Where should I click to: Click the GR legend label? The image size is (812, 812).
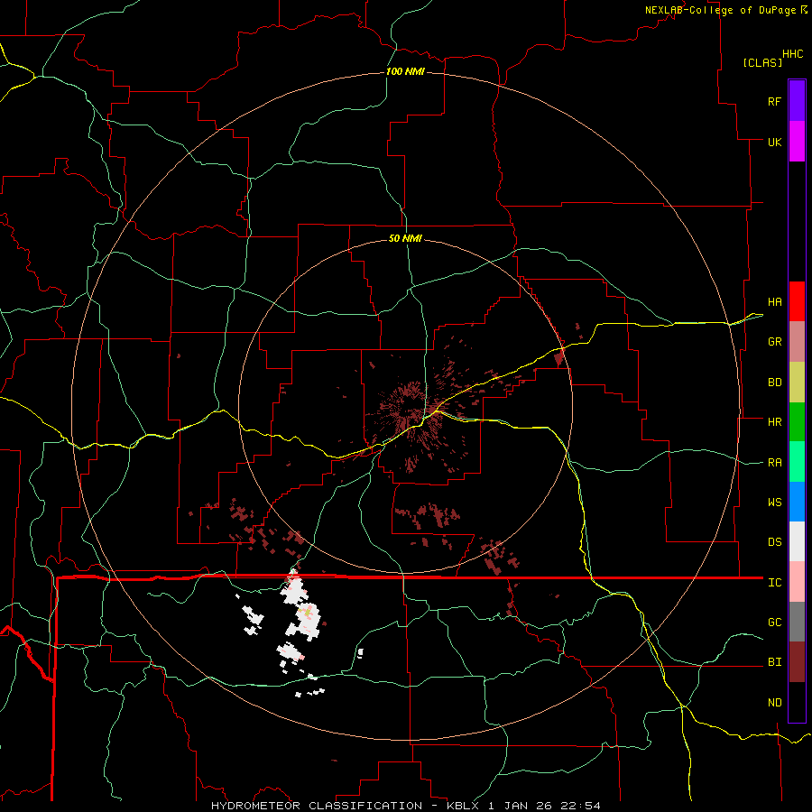pos(775,342)
